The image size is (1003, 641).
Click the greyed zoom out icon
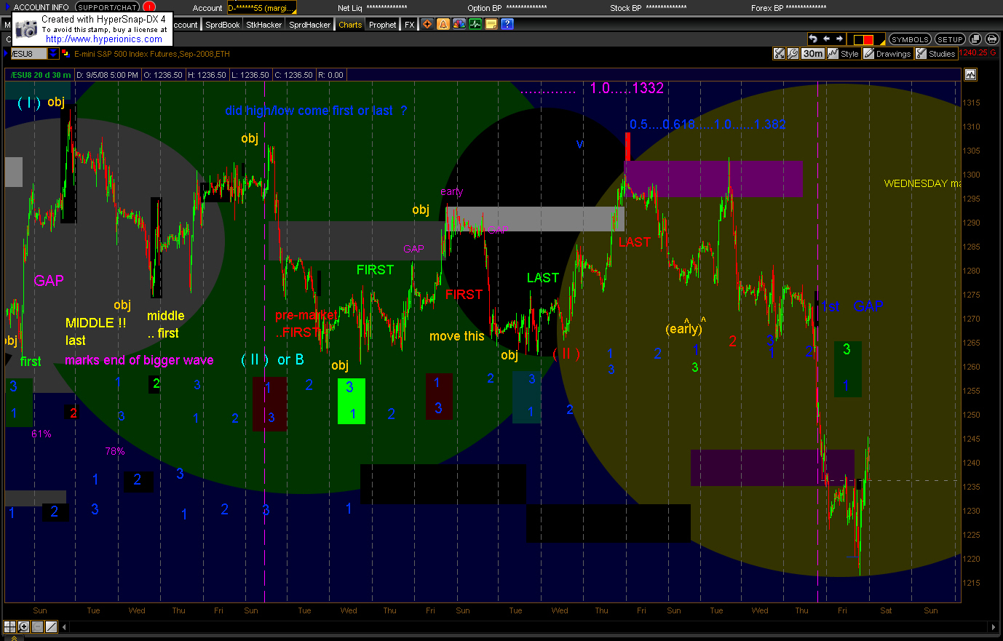pos(37,626)
